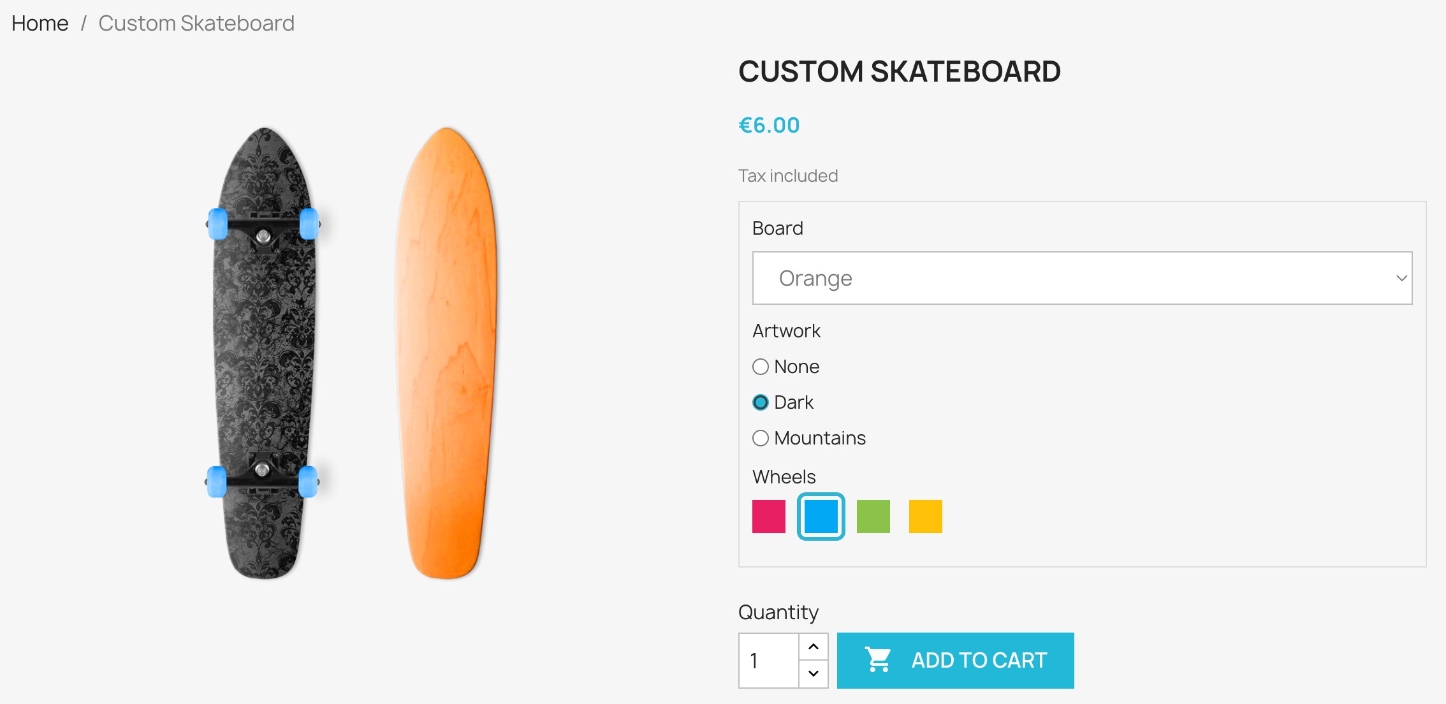This screenshot has height=704, width=1446.
Task: Open the Board dropdown showing Orange
Action: pos(1081,278)
